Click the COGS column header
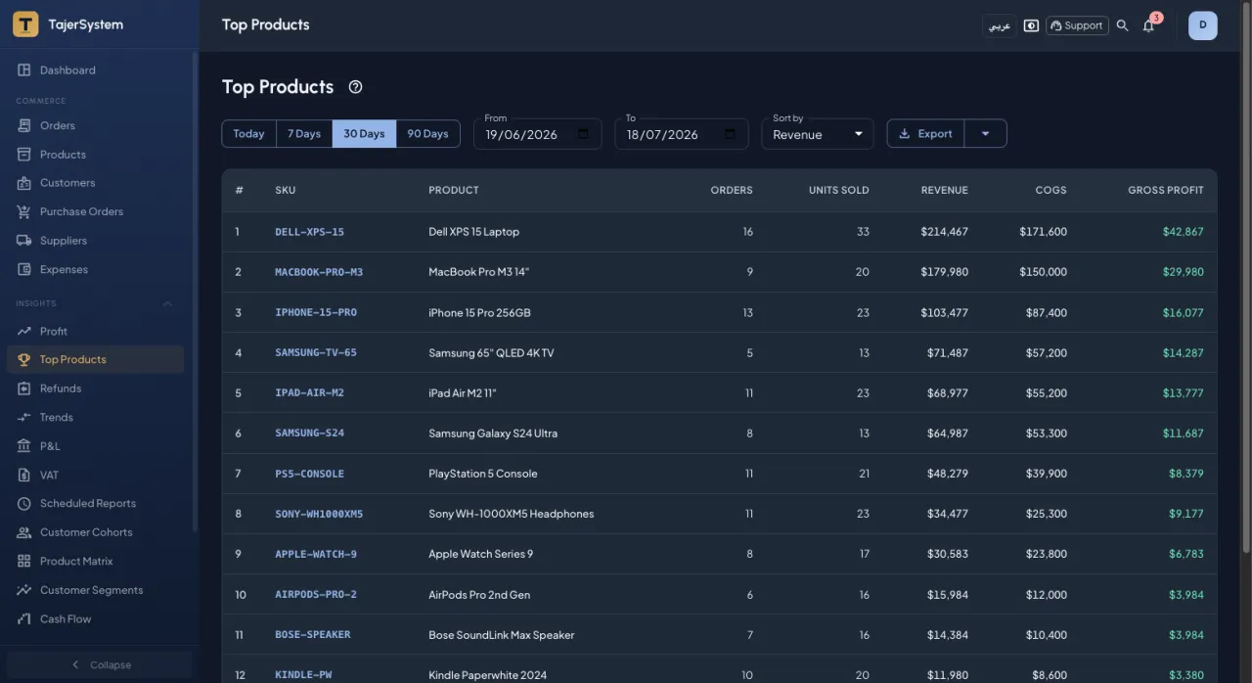 pyautogui.click(x=1051, y=190)
